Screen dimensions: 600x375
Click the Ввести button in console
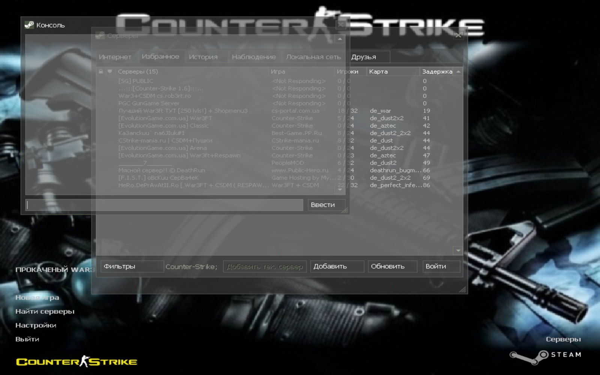pyautogui.click(x=327, y=205)
